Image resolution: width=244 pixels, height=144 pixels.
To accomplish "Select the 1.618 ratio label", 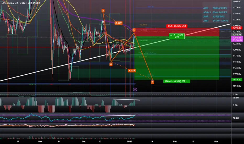I will (132, 70).
